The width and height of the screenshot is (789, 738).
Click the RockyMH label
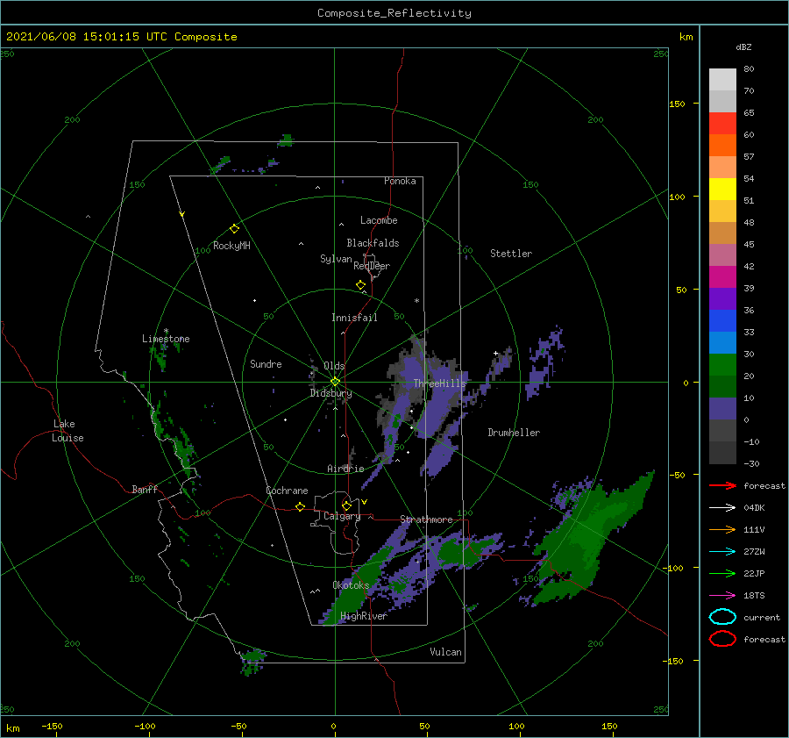click(231, 246)
